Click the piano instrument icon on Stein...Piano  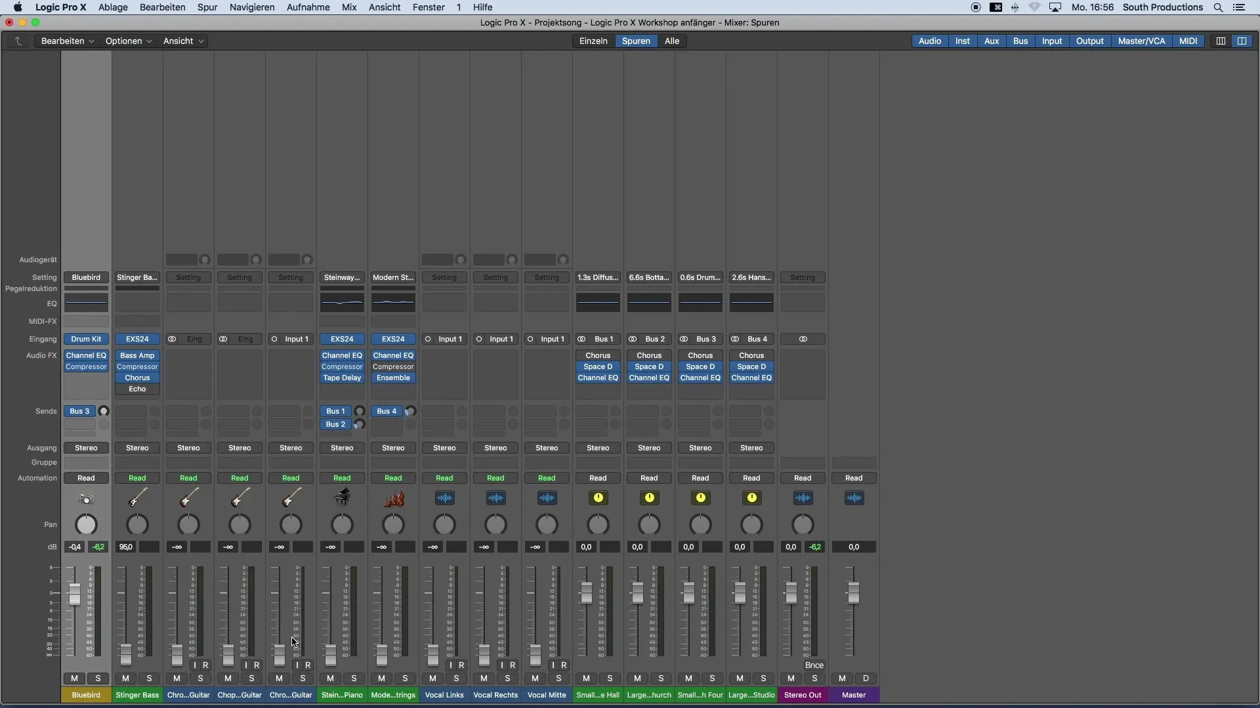click(341, 497)
